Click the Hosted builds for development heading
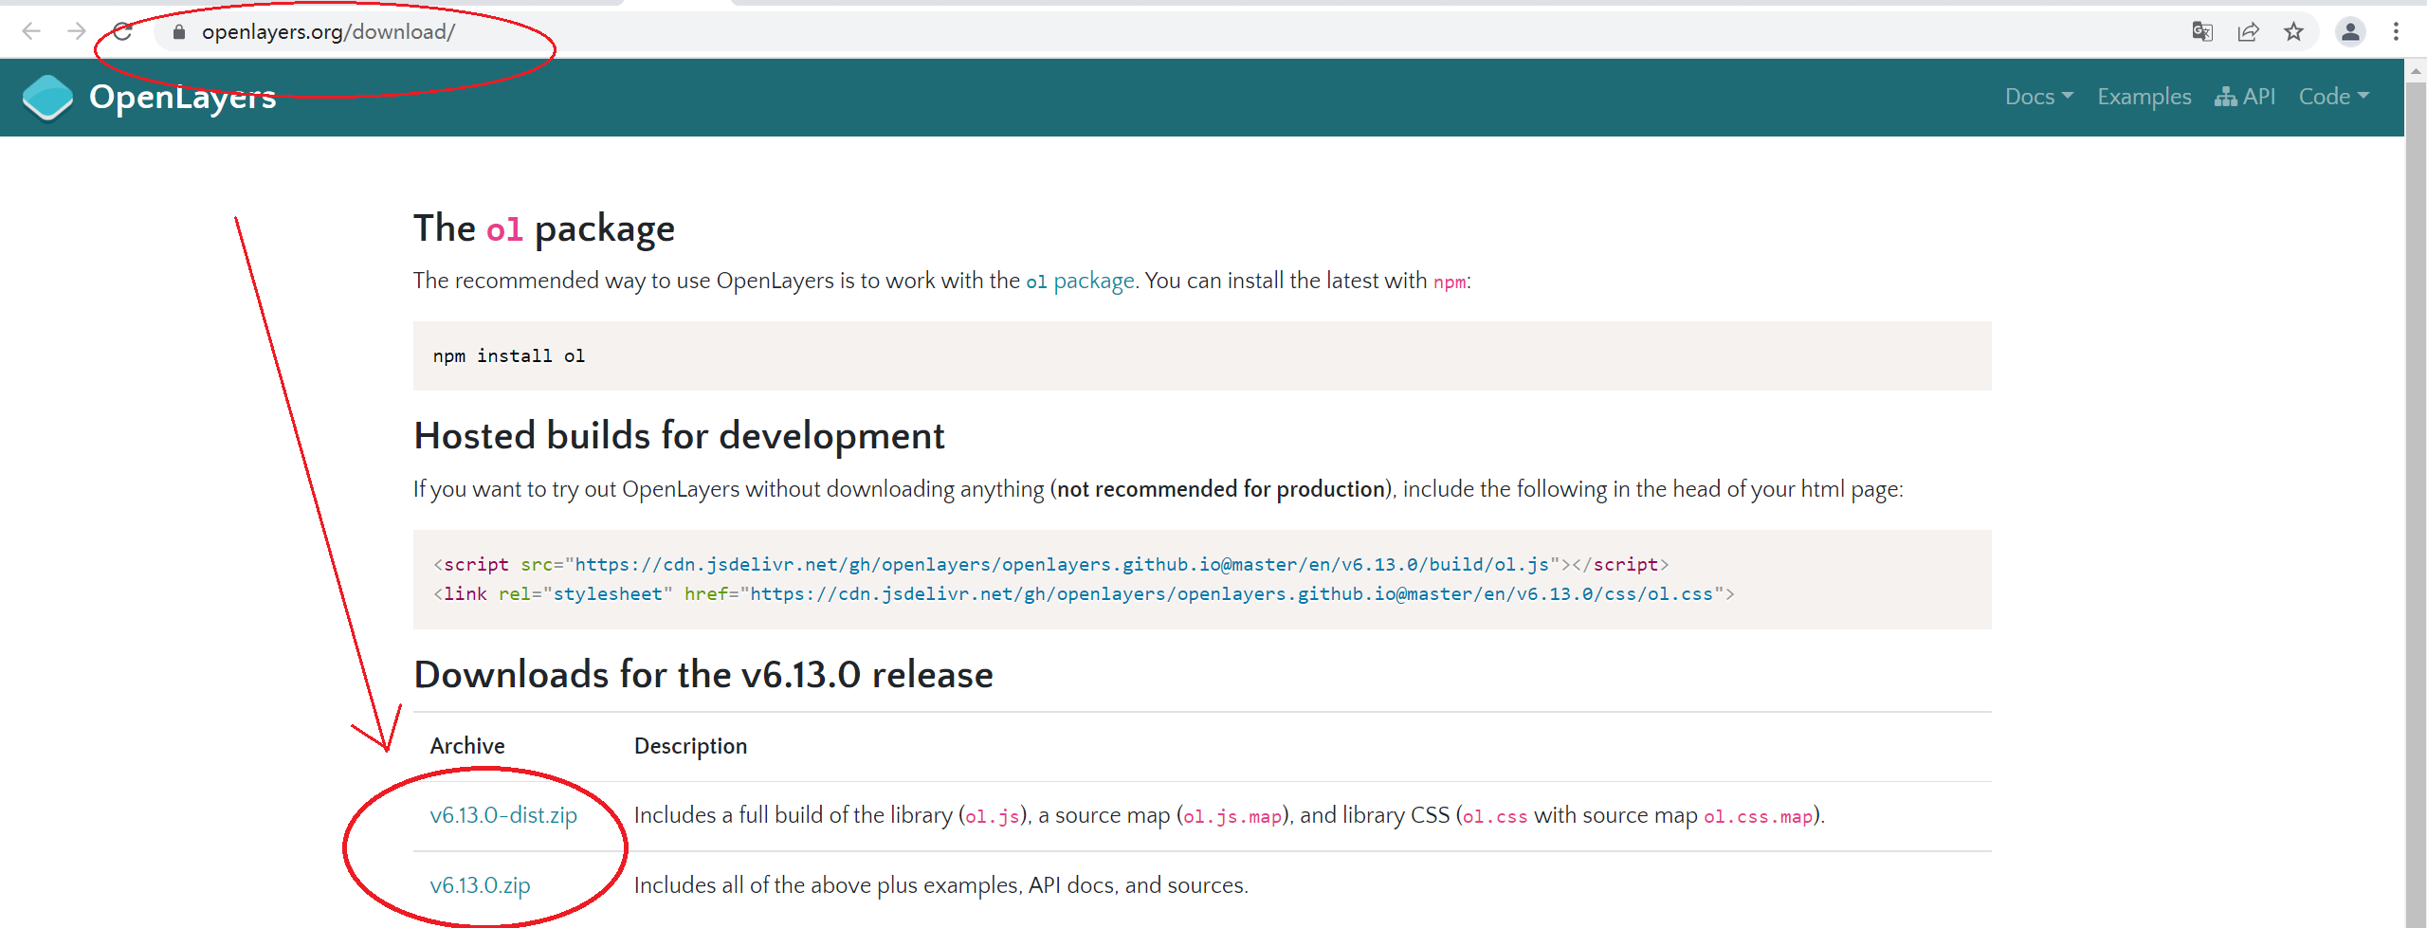This screenshot has height=928, width=2427. point(679,436)
